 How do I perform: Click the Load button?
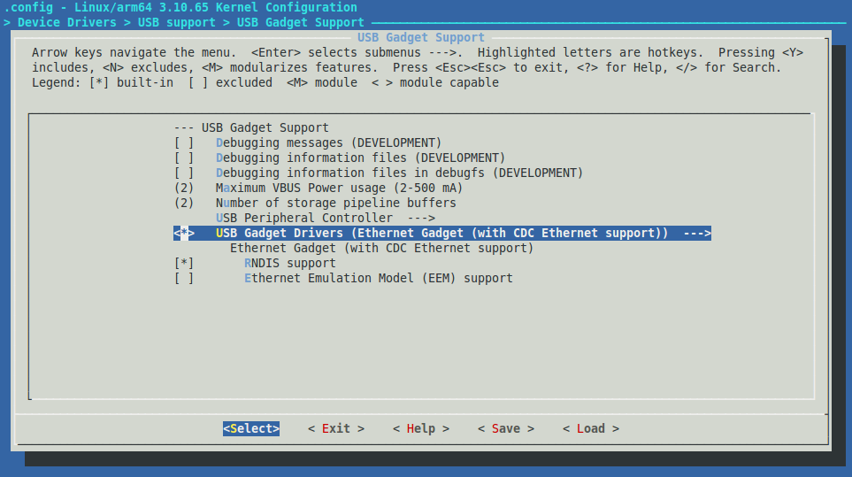coord(591,428)
